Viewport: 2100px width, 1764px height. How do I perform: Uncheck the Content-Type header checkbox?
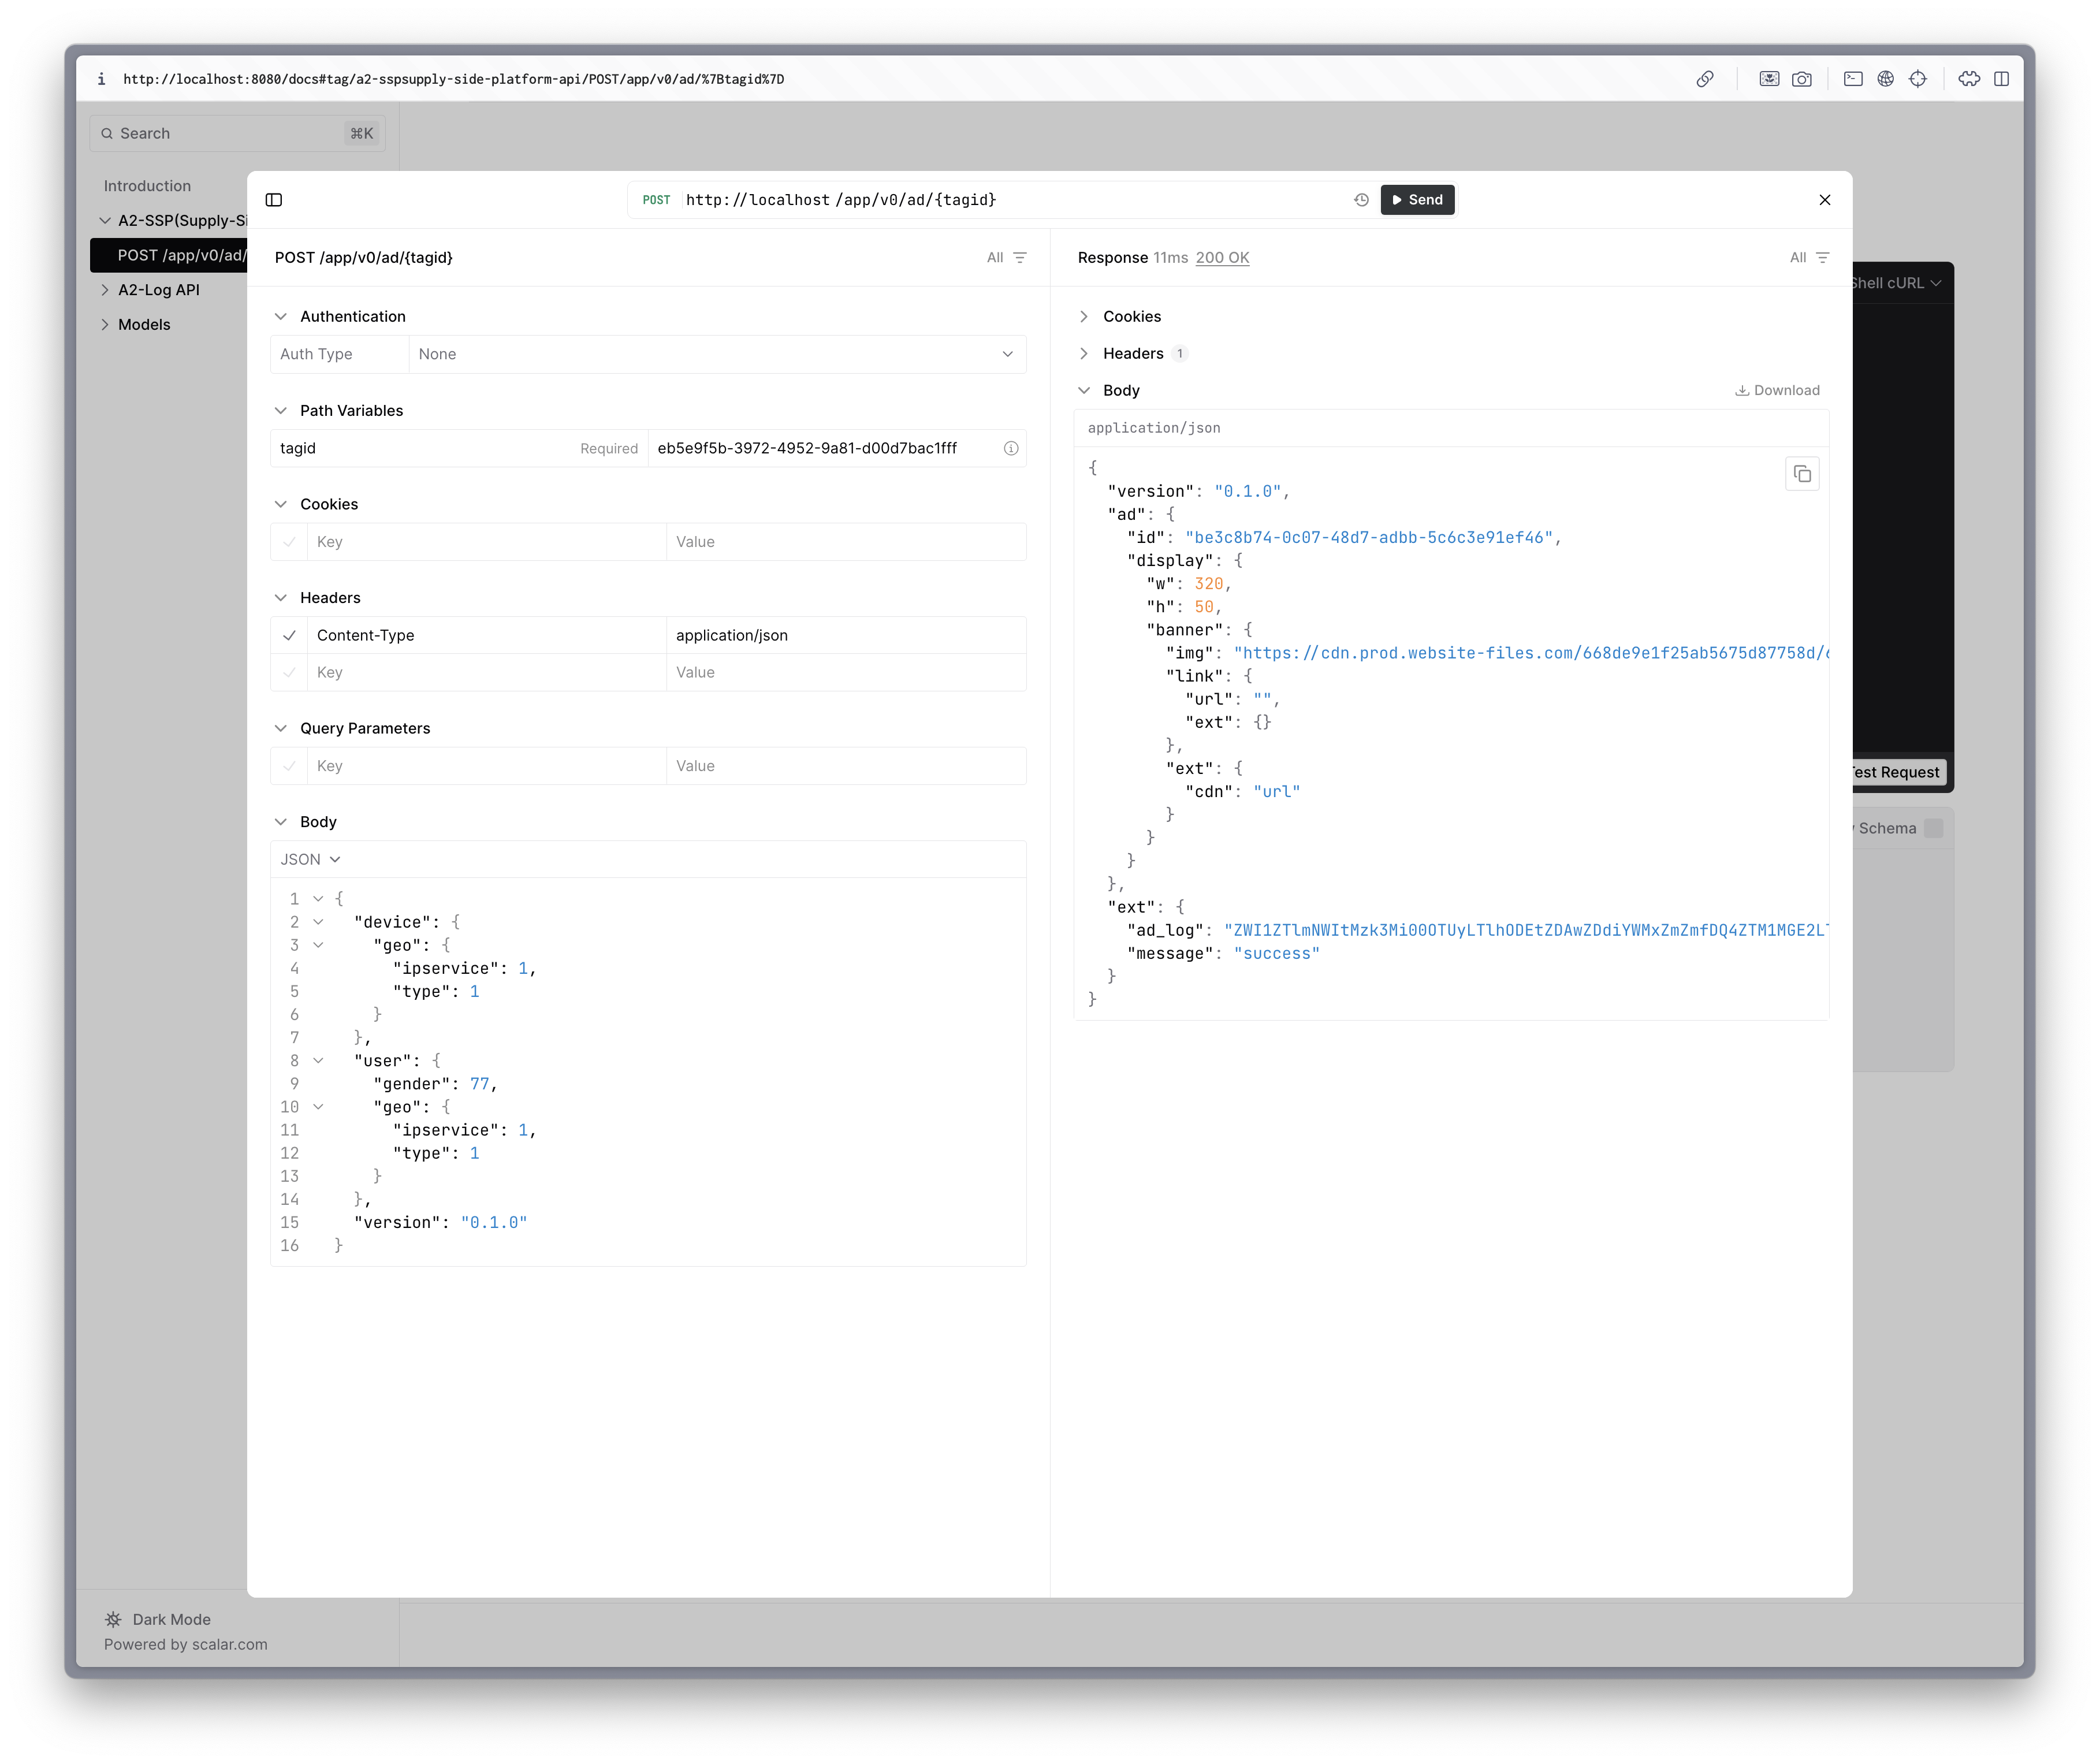coord(289,636)
